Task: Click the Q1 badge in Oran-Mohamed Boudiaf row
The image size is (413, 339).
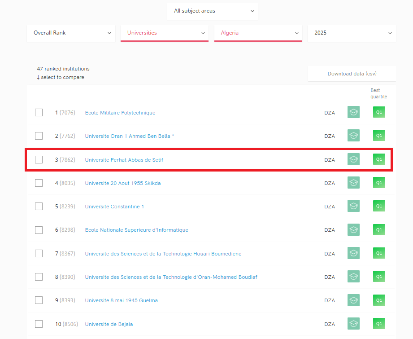Action: (379, 277)
